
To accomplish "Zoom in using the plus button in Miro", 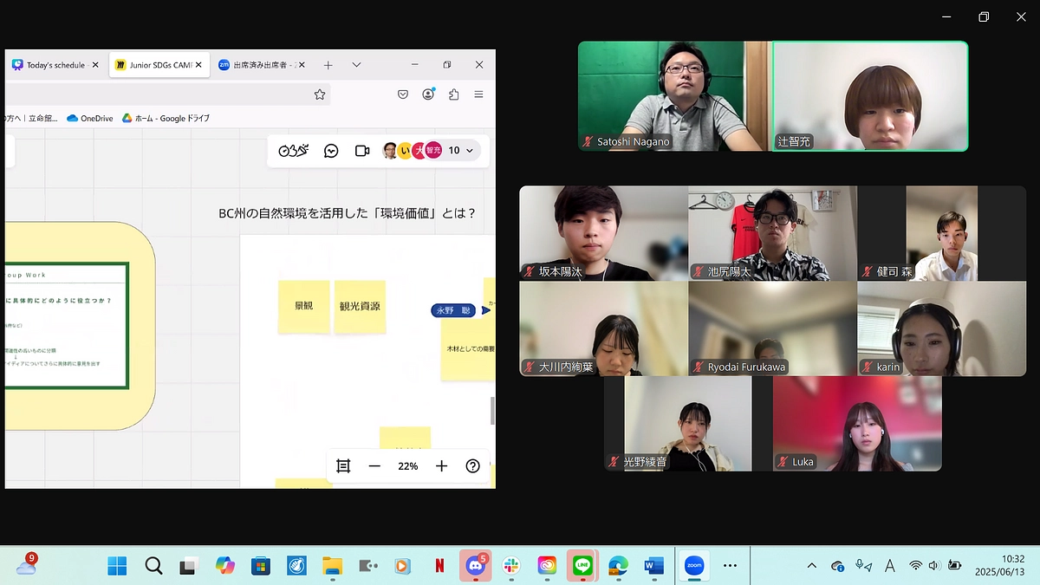I will [x=441, y=465].
